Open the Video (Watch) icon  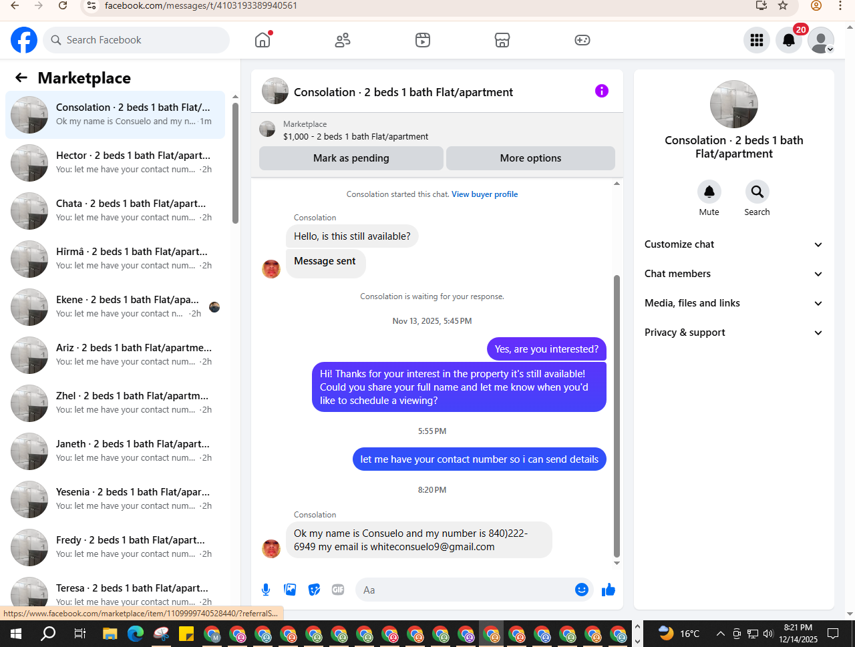coord(423,40)
